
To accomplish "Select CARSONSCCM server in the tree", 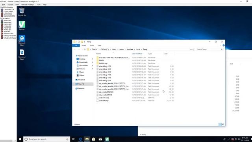I will [9, 9].
